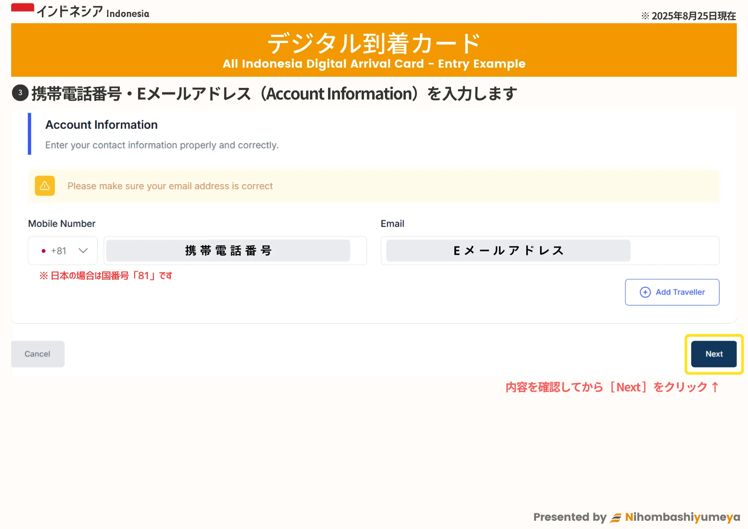Click the step 3 number circle
The height and width of the screenshot is (529, 748).
point(20,93)
